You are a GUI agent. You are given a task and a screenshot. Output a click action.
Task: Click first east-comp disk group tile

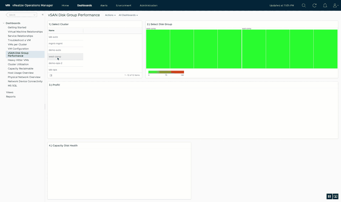(x=254, y=49)
